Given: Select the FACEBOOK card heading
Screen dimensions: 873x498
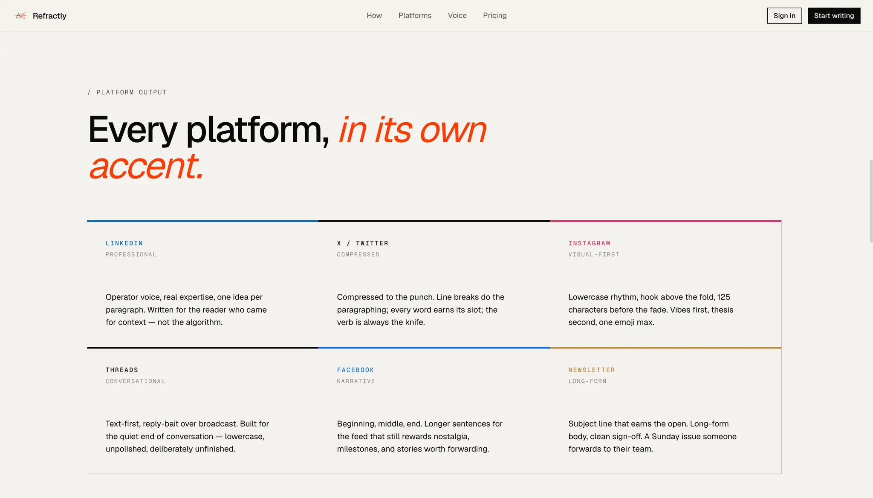Looking at the screenshot, I should point(356,370).
